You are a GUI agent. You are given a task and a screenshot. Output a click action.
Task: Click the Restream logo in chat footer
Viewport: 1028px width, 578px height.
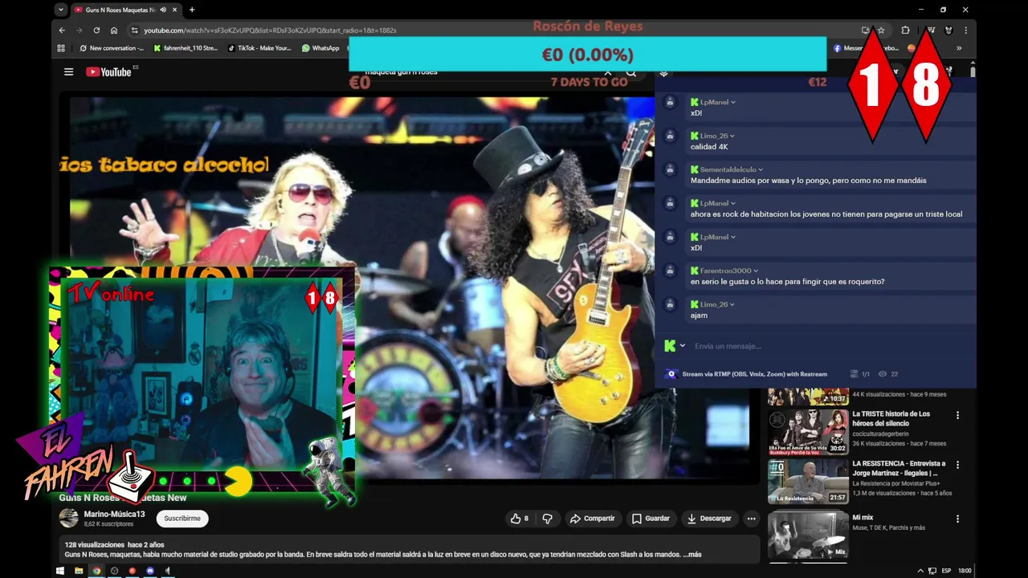671,374
